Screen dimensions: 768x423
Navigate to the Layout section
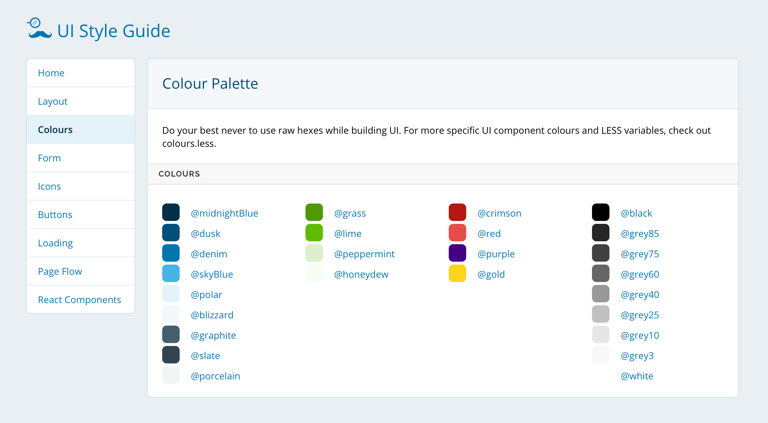coord(52,101)
